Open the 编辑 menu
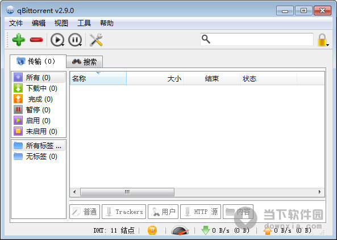Image resolution: width=337 pixels, height=240 pixels. (39, 23)
